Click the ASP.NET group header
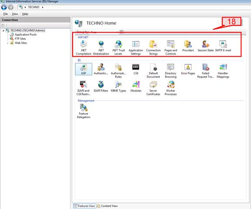The height and width of the screenshot is (209, 251). (83, 37)
